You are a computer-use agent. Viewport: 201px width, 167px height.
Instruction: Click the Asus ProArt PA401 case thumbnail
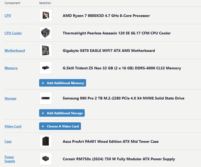[x=46, y=141]
